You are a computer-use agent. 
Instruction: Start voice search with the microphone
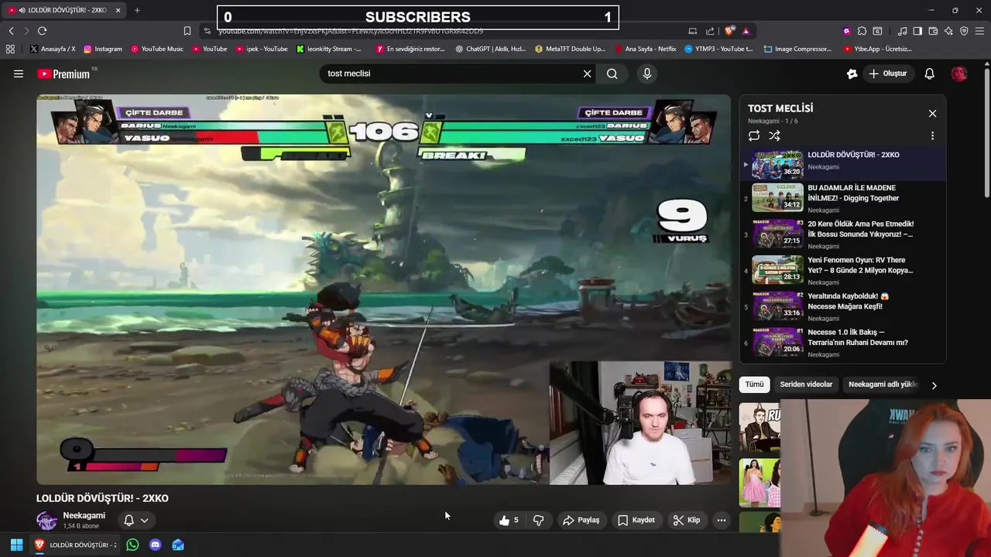[647, 73]
